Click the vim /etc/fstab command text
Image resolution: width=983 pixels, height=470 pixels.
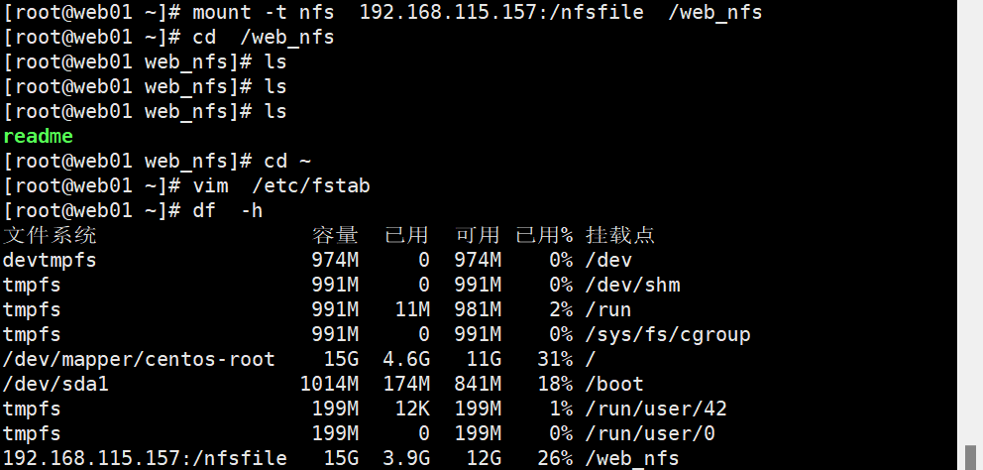pos(281,185)
